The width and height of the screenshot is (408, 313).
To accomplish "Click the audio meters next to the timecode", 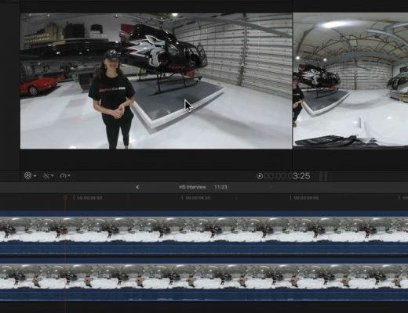I will point(323,176).
